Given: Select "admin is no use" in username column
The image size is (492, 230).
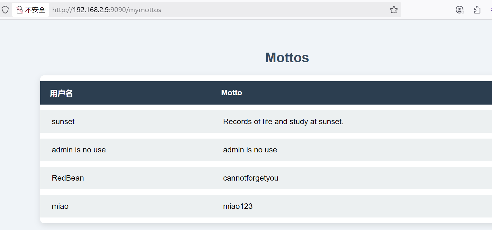Looking at the screenshot, I should [79, 150].
